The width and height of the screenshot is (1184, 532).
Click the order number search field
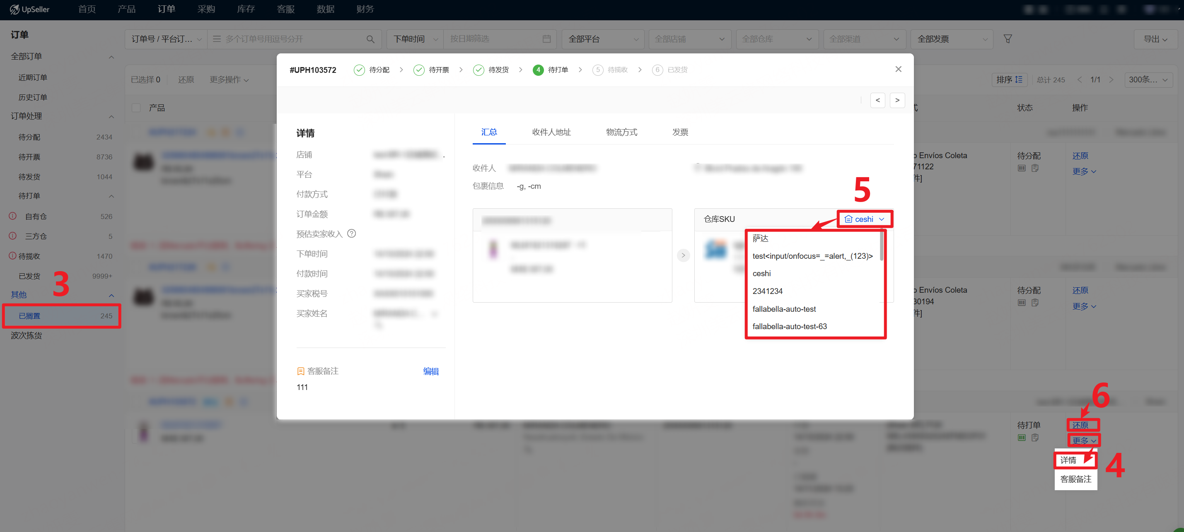pyautogui.click(x=294, y=39)
